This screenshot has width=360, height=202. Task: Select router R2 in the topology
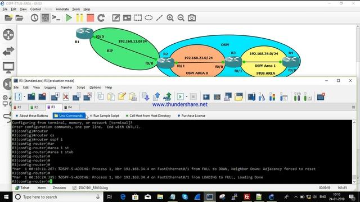165,62
